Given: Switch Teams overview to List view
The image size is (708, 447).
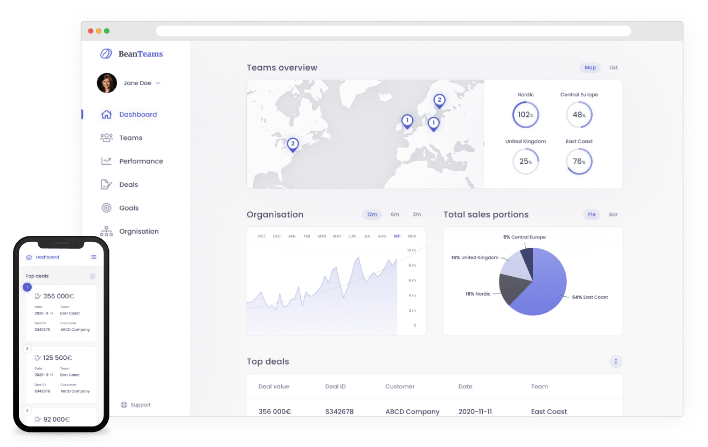Looking at the screenshot, I should (614, 67).
